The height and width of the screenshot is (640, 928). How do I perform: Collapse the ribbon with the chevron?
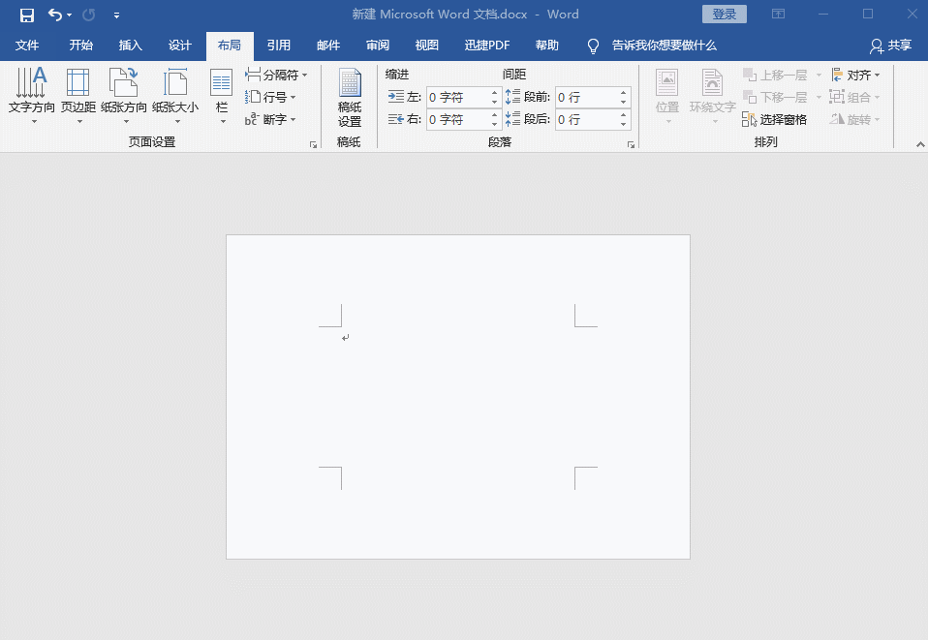[x=919, y=144]
